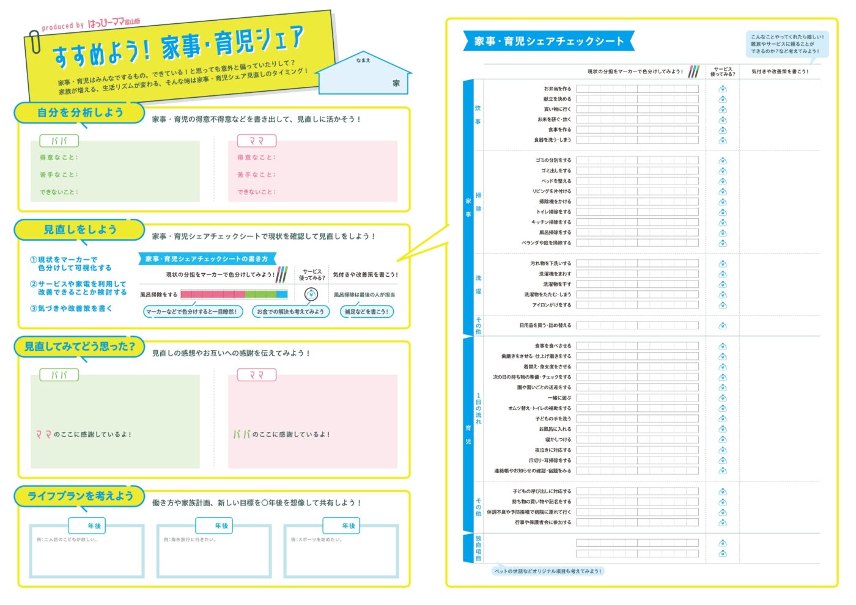856x605 pixels.
Task: Select the ライフプランを考えよう section header
Action: click(80, 496)
